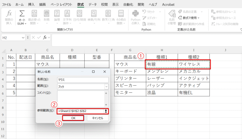Click the Python Reset (リセット) button

click(149, 12)
